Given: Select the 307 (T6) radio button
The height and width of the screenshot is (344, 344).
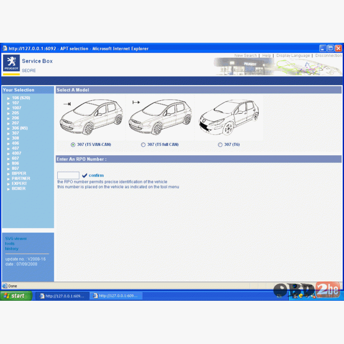Looking at the screenshot, I should (x=220, y=145).
